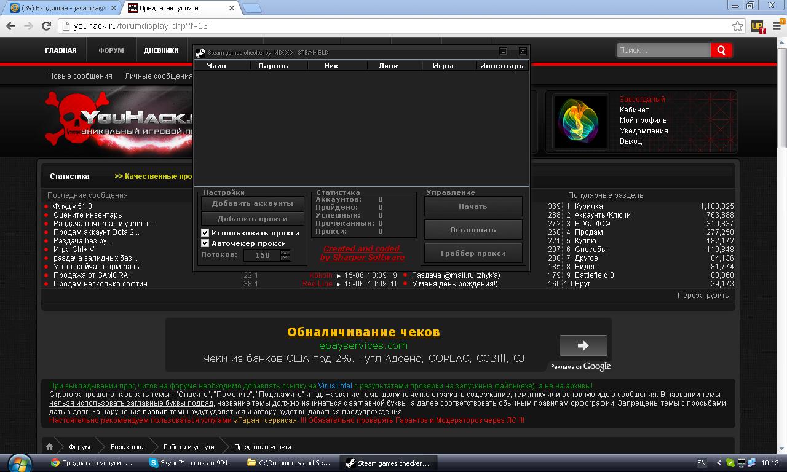Image resolution: width=787 pixels, height=472 pixels.
Task: Click the Потоков thread count field
Action: pyautogui.click(x=262, y=255)
